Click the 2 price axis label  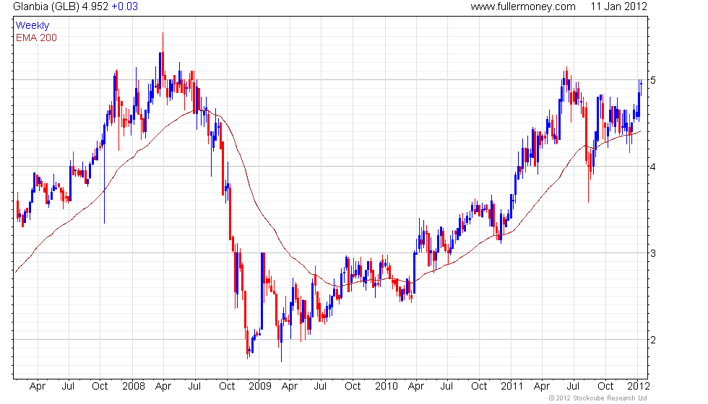coord(653,340)
